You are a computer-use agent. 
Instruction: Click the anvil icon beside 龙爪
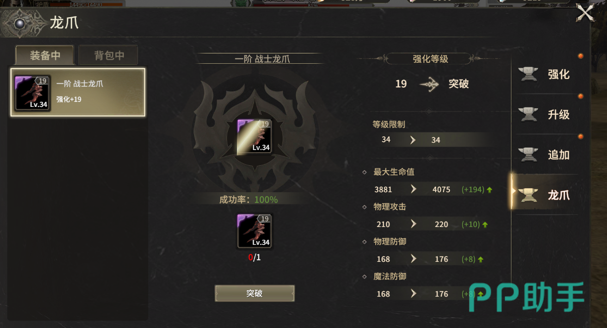pos(528,195)
